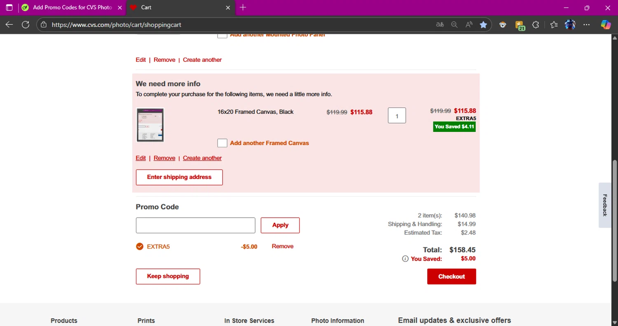Click the Prints footer heading
The image size is (618, 326).
(x=146, y=321)
